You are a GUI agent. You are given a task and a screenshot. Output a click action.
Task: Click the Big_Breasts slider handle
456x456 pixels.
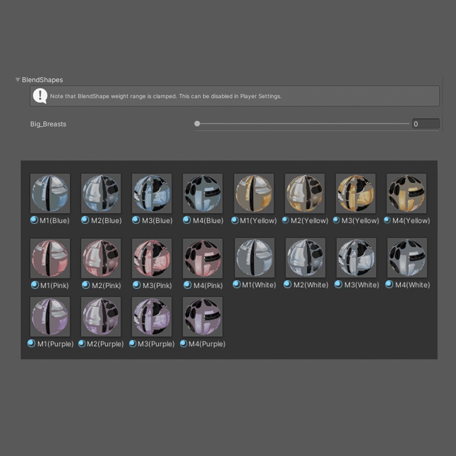197,124
